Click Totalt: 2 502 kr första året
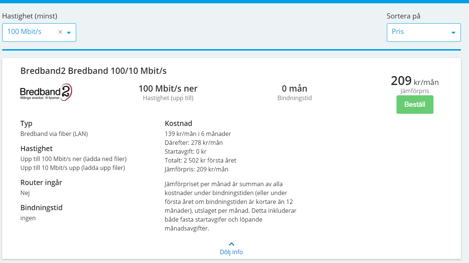The height and width of the screenshot is (263, 469). point(200,160)
